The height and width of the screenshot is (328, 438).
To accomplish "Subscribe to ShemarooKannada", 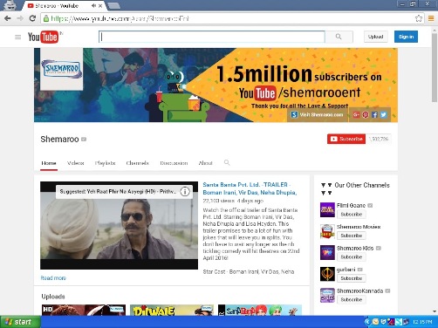I will (x=352, y=300).
